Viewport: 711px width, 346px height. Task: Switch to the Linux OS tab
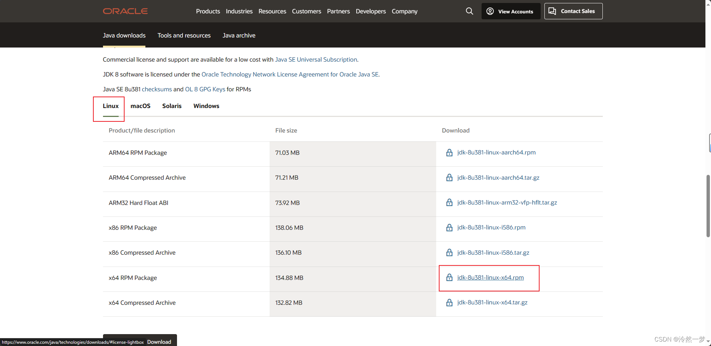pos(111,106)
